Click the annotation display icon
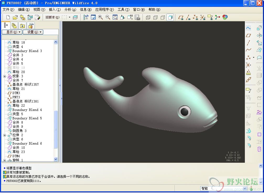The height and width of the screenshot is (194, 264). [x=210, y=17]
